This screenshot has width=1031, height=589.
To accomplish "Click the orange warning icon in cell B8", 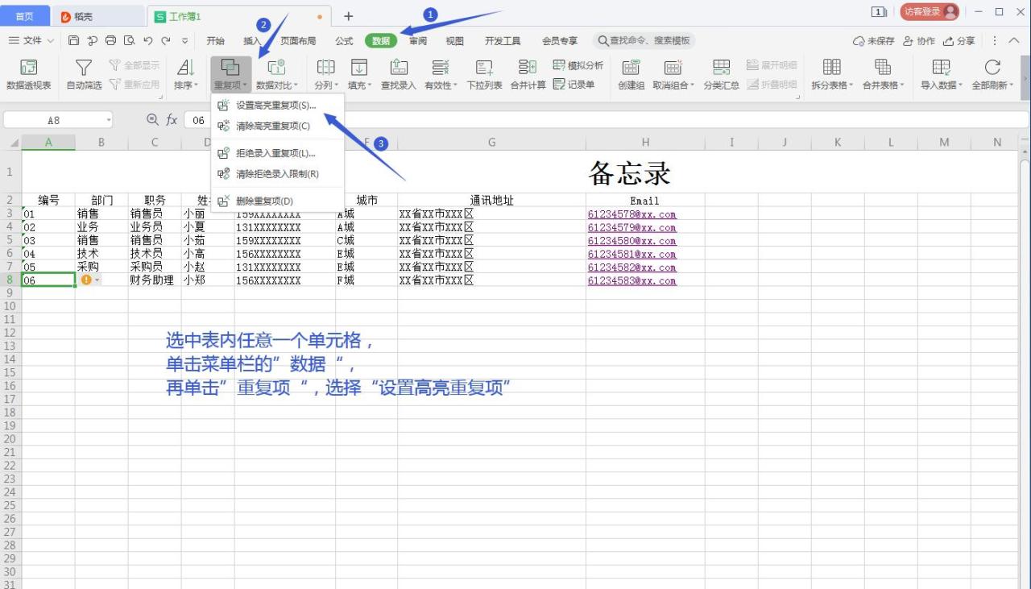I will [86, 280].
